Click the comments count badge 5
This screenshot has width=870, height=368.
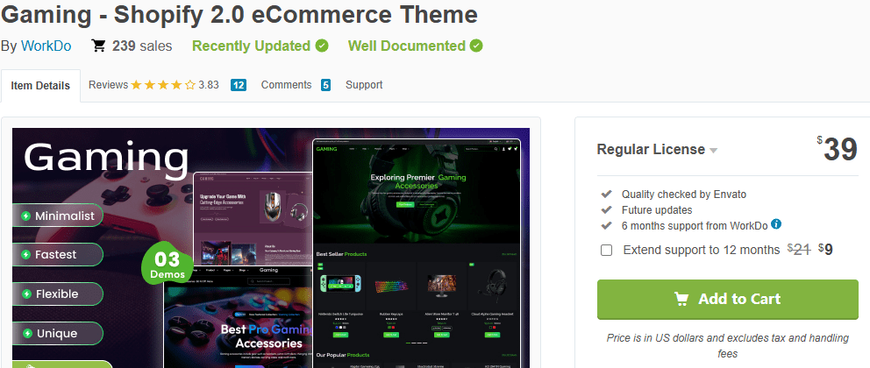click(325, 85)
